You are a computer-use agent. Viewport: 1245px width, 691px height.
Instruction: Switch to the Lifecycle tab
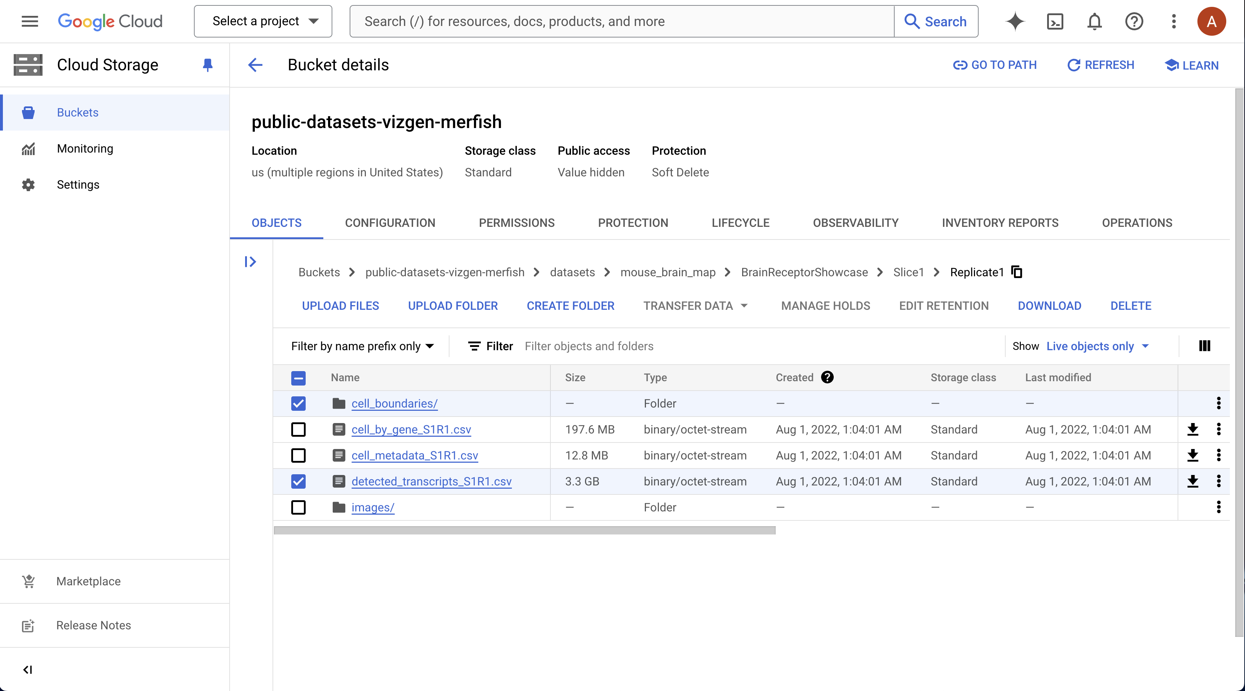tap(740, 223)
